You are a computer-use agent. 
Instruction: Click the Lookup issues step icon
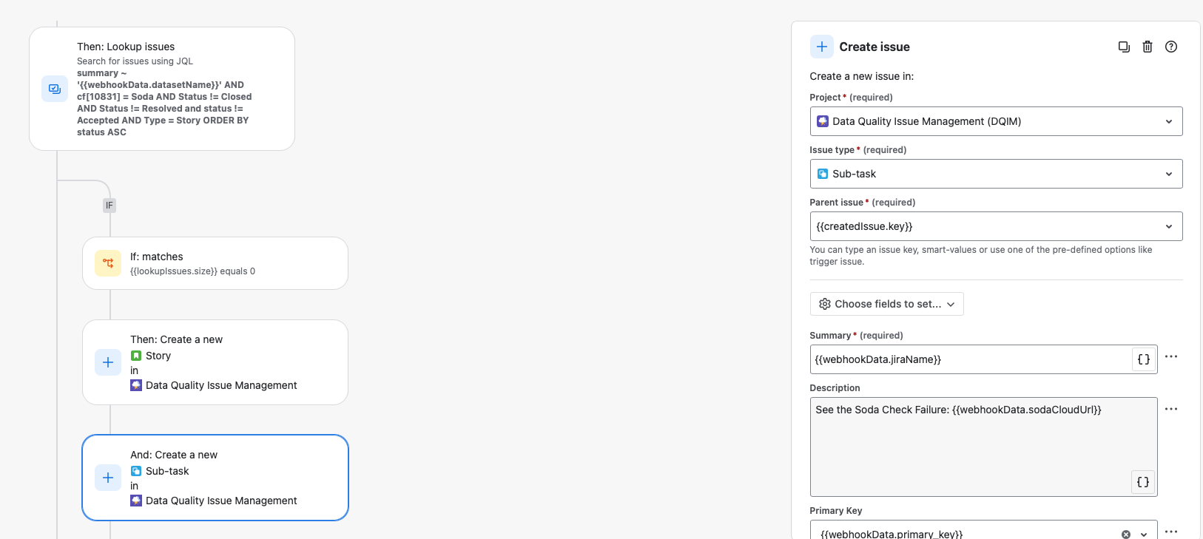coord(55,89)
